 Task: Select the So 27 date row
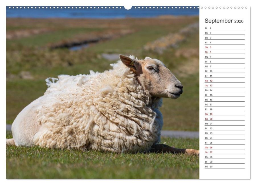coord(225,152)
